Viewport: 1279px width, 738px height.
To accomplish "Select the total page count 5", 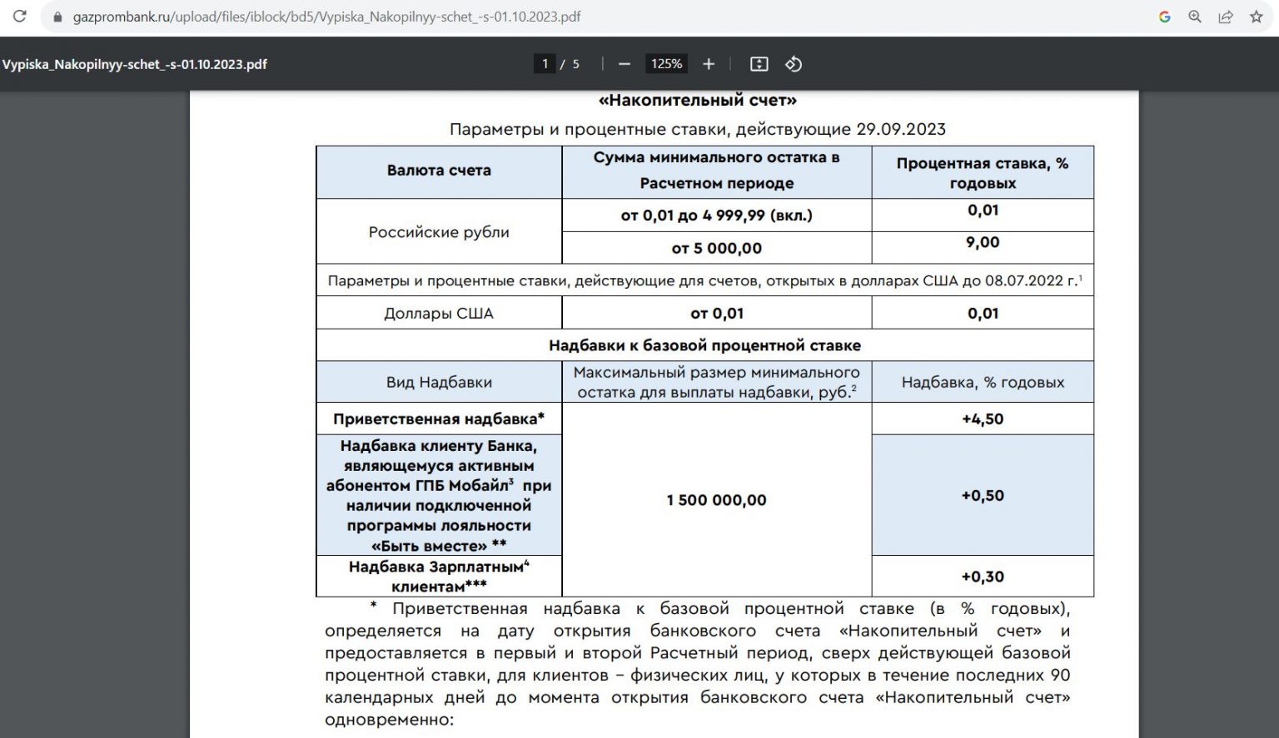I will 575,64.
